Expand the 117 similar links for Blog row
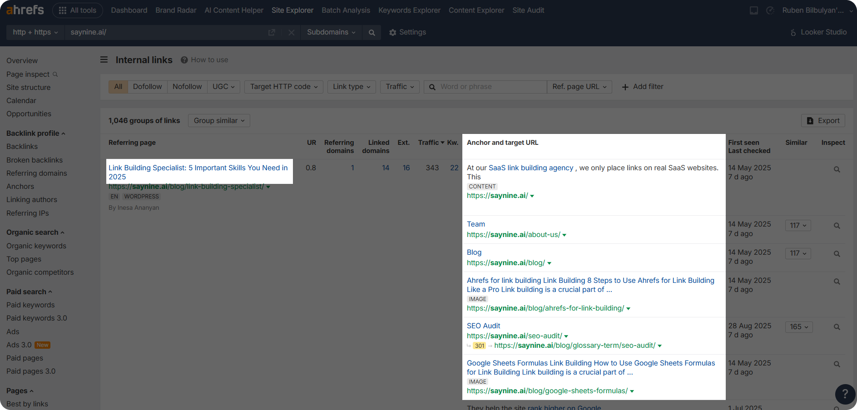The width and height of the screenshot is (857, 410). tap(798, 253)
